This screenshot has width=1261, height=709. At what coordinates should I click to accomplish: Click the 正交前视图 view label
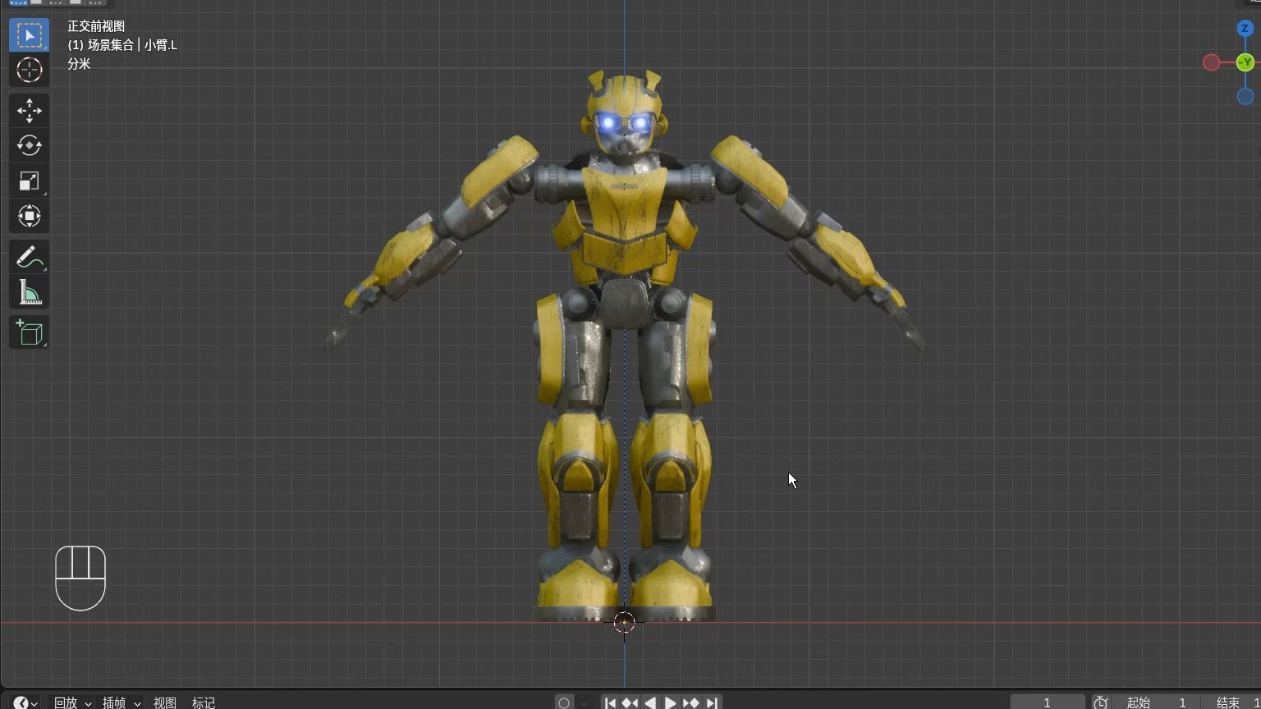[x=96, y=26]
